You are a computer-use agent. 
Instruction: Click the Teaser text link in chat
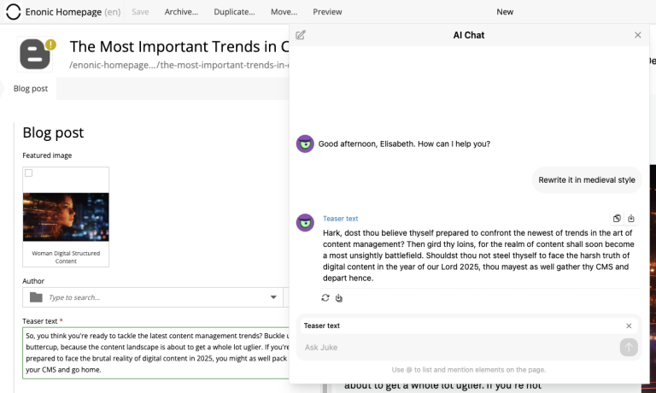(x=340, y=219)
